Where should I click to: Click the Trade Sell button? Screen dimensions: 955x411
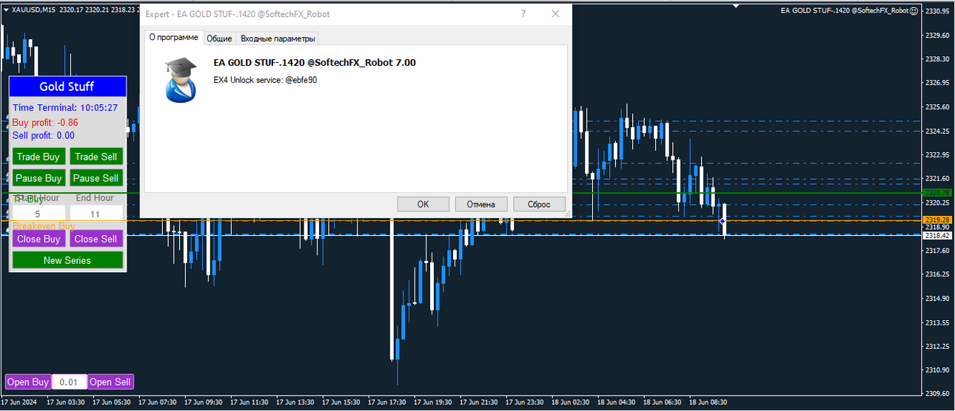[x=96, y=157]
